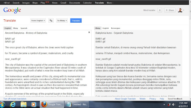Click the Google logo
The image size is (191, 108).
click(x=12, y=10)
